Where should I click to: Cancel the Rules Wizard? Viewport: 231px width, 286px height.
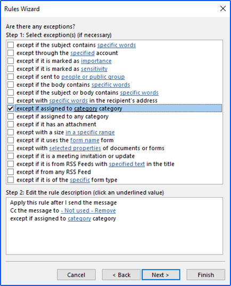76,275
